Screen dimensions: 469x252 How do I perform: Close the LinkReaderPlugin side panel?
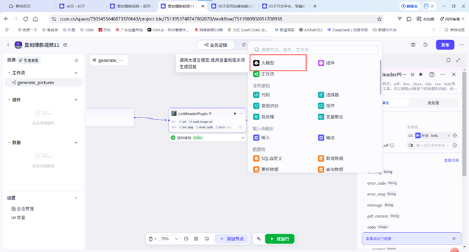click(454, 74)
